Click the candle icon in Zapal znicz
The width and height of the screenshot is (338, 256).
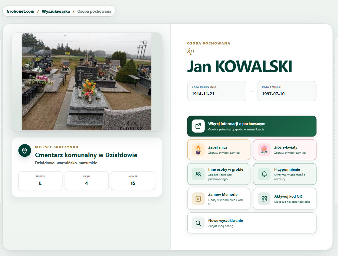[x=198, y=150]
